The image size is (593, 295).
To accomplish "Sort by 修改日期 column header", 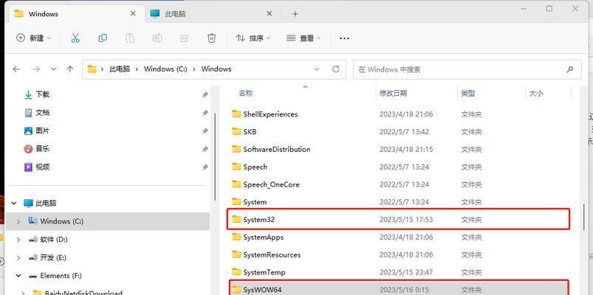I will click(394, 94).
